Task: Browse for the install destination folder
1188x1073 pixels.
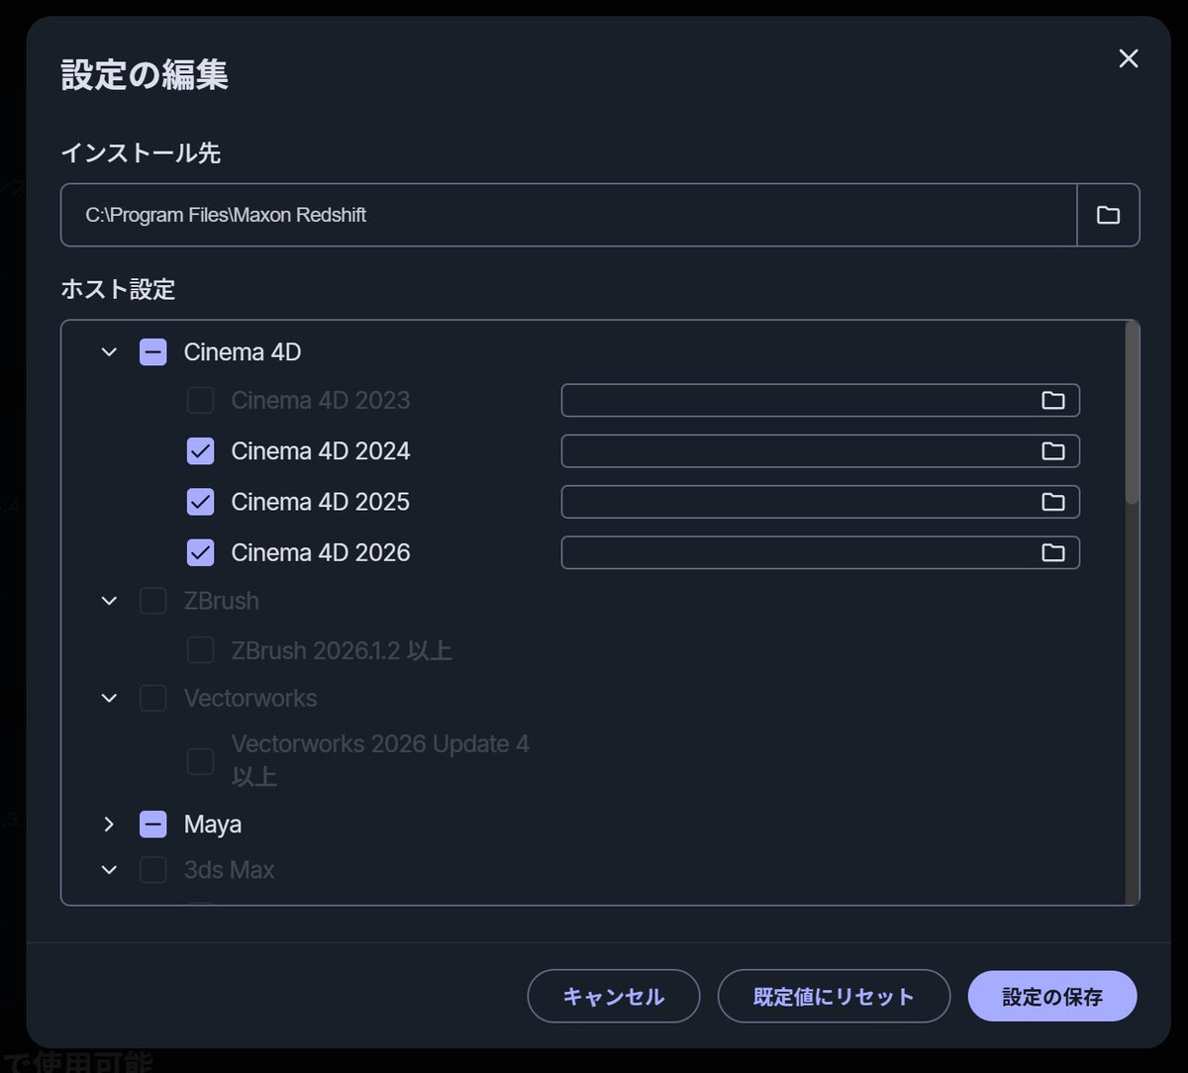Action: coord(1108,215)
